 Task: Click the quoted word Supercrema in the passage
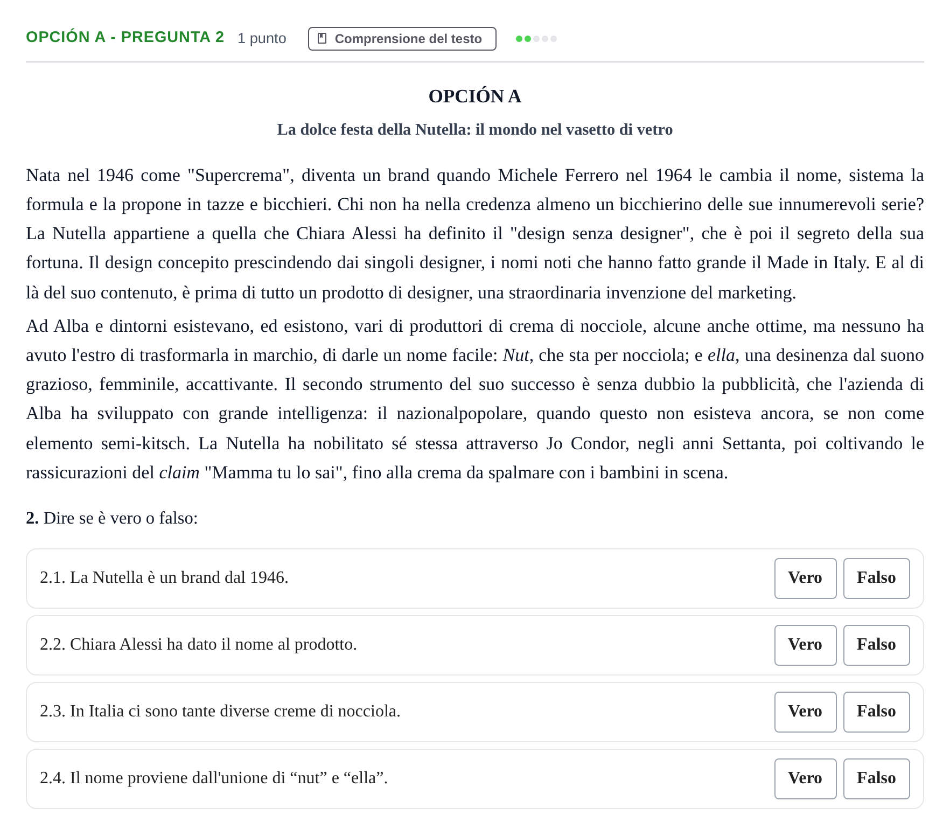pos(239,176)
